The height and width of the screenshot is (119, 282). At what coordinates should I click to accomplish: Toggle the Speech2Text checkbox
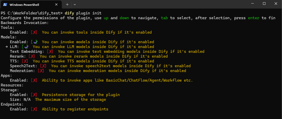point(43,66)
